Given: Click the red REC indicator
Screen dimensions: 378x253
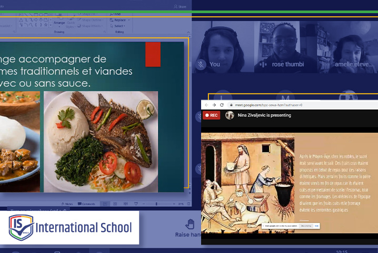Looking at the screenshot, I should point(211,115).
